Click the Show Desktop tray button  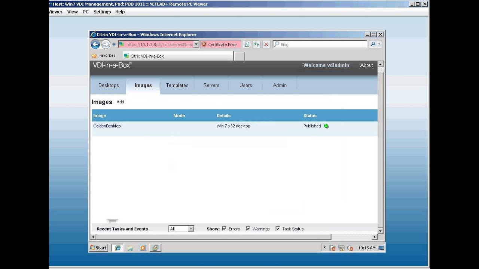pyautogui.click(x=381, y=248)
